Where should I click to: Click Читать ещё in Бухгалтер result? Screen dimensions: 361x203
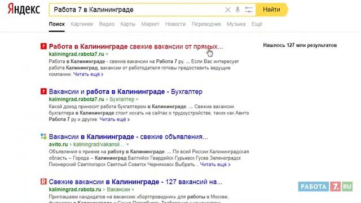click(x=115, y=120)
